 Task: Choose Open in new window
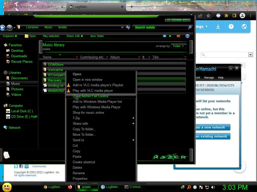(101, 80)
